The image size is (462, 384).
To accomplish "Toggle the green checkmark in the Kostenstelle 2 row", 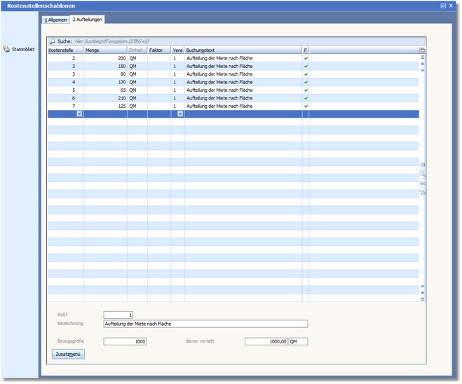I will click(x=306, y=58).
